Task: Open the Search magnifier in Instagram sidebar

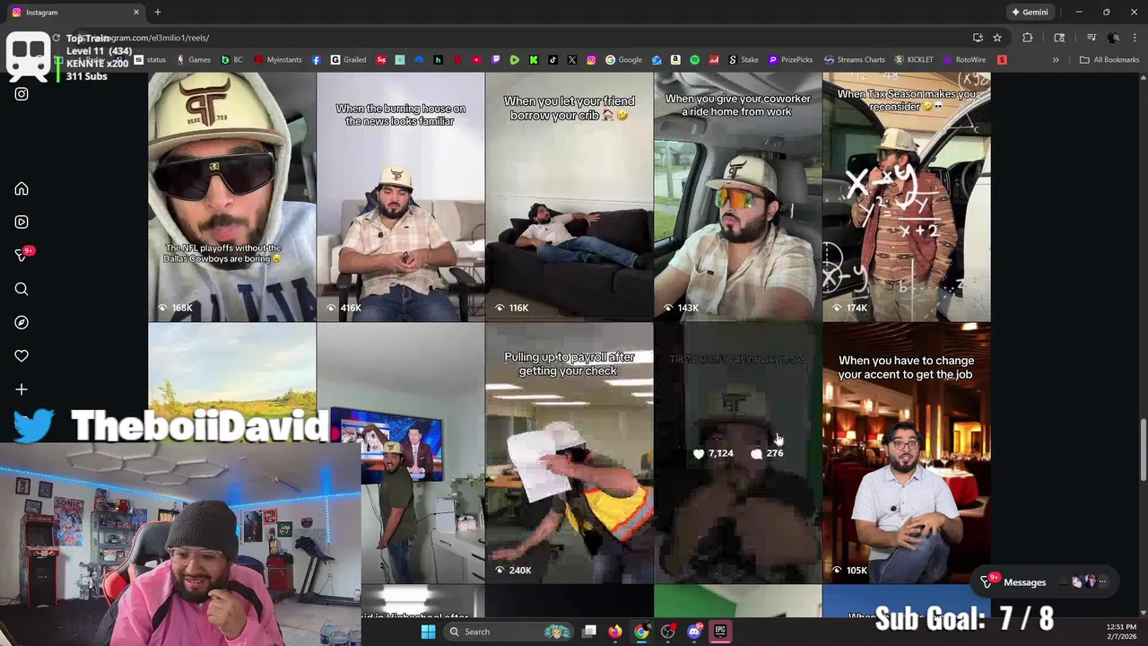Action: (22, 289)
